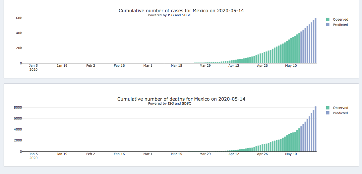Click the 60k y-axis label in cases chart
362x174 pixels.
click(x=19, y=18)
